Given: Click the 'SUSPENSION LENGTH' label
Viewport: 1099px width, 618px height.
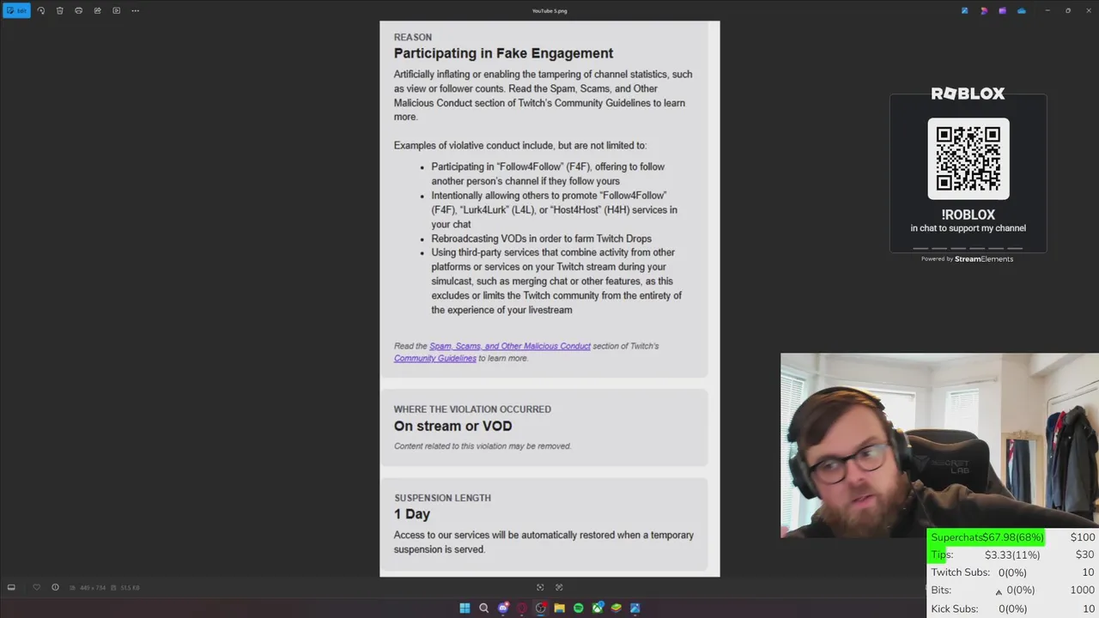Looking at the screenshot, I should pyautogui.click(x=442, y=498).
